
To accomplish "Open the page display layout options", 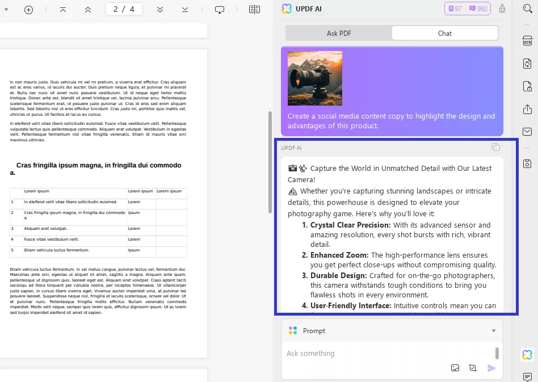I will [255, 10].
